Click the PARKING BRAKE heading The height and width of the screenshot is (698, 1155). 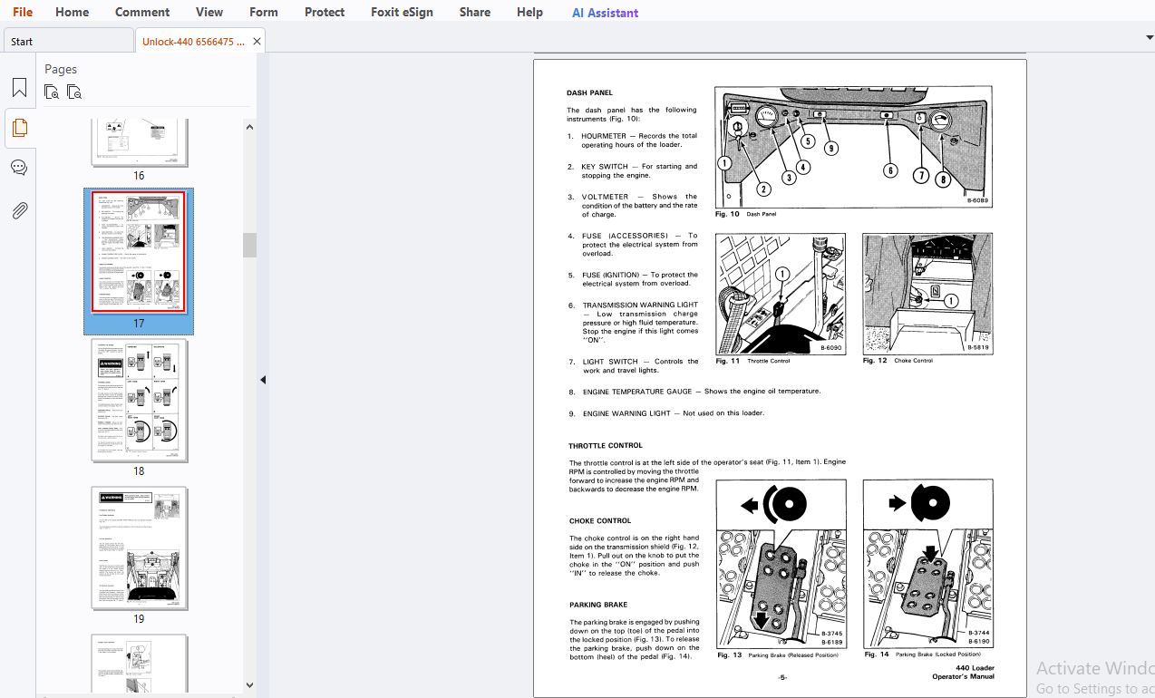(598, 605)
